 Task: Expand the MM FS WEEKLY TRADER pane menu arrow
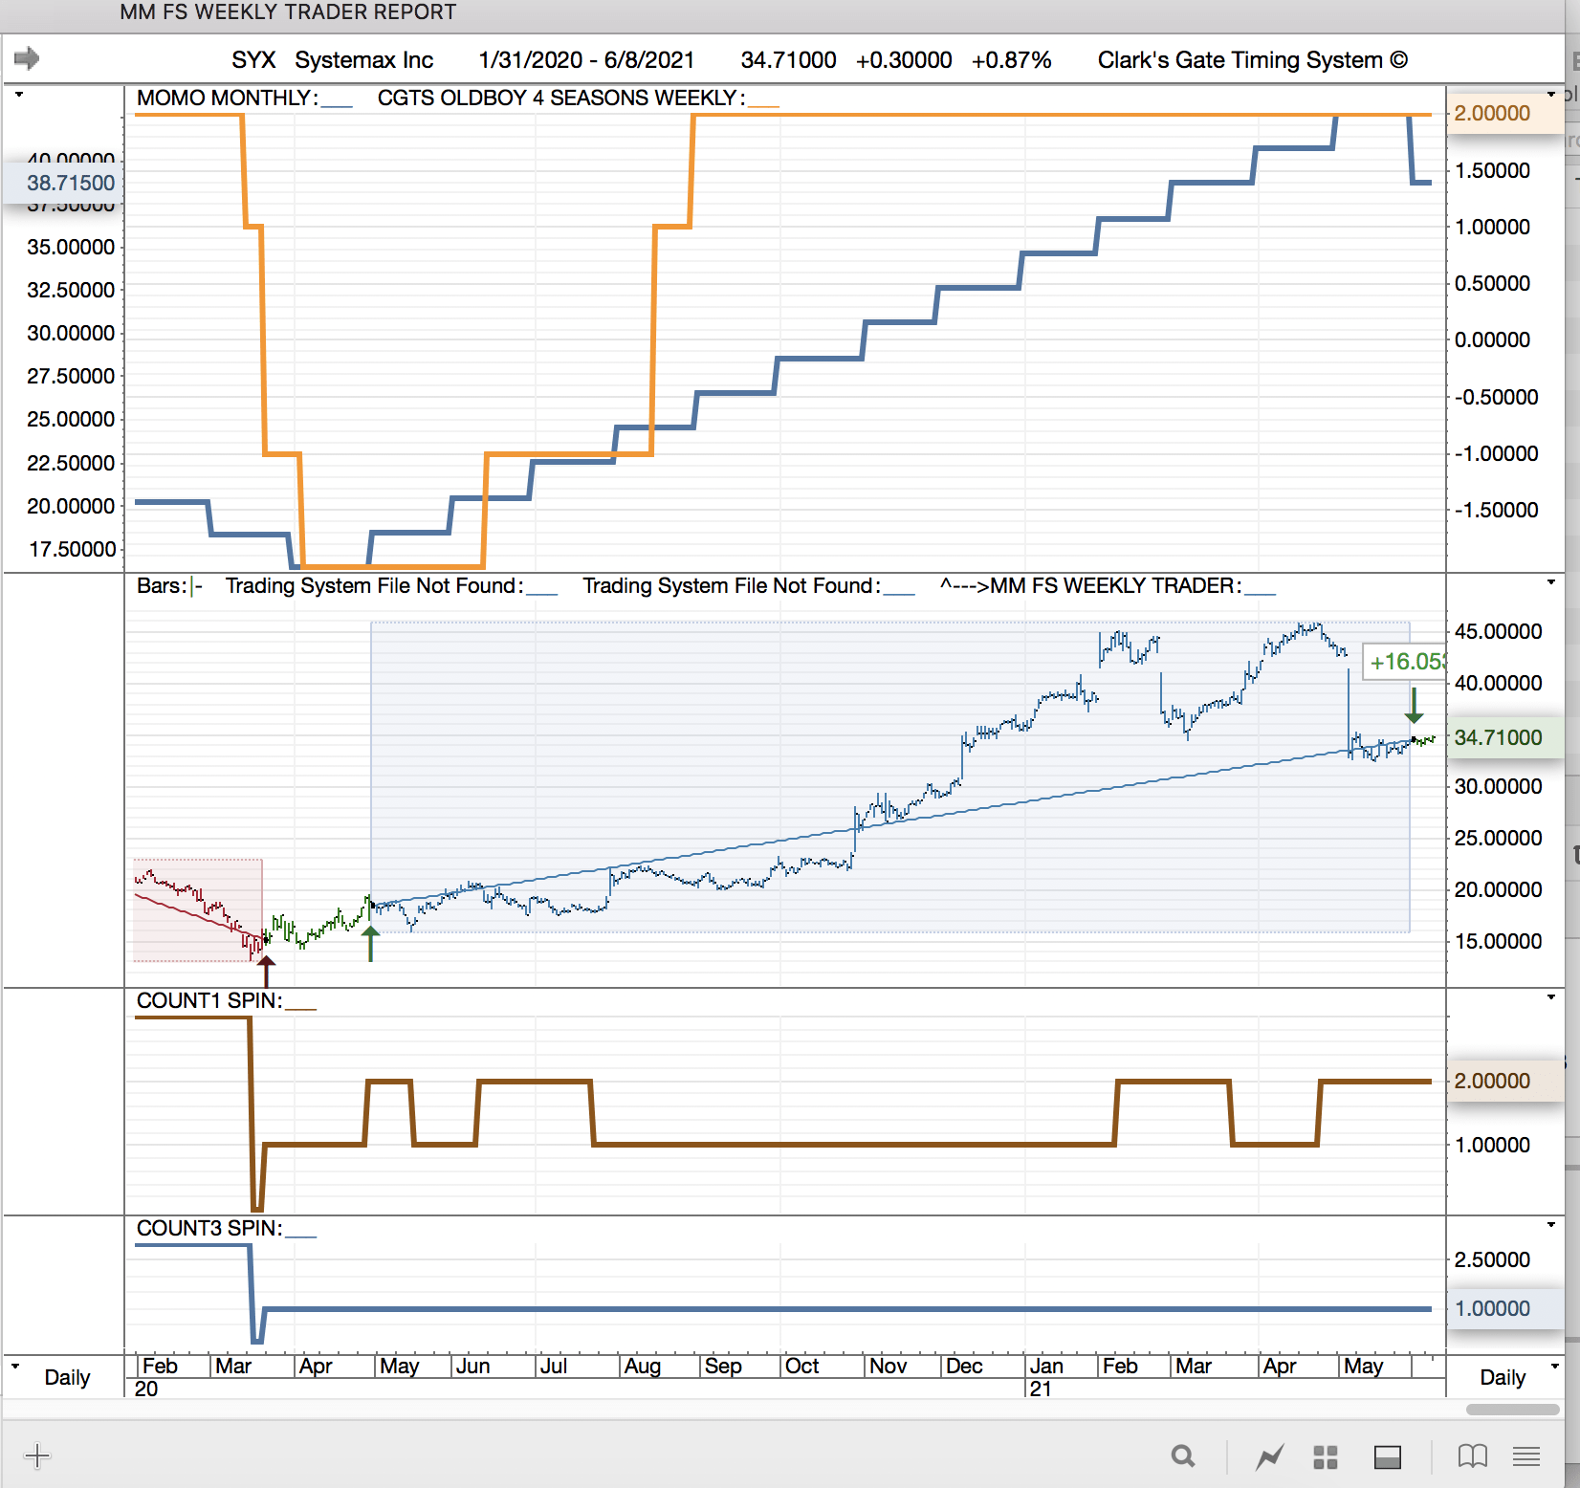(1550, 582)
